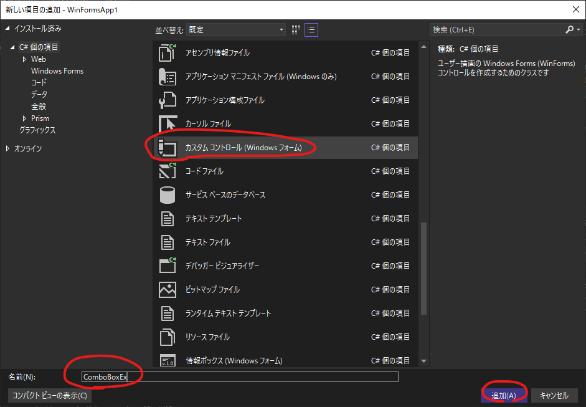Viewport: 586px width, 407px height.
Task: Click the デバッガー ビジュアライザー icon
Action: (168, 266)
